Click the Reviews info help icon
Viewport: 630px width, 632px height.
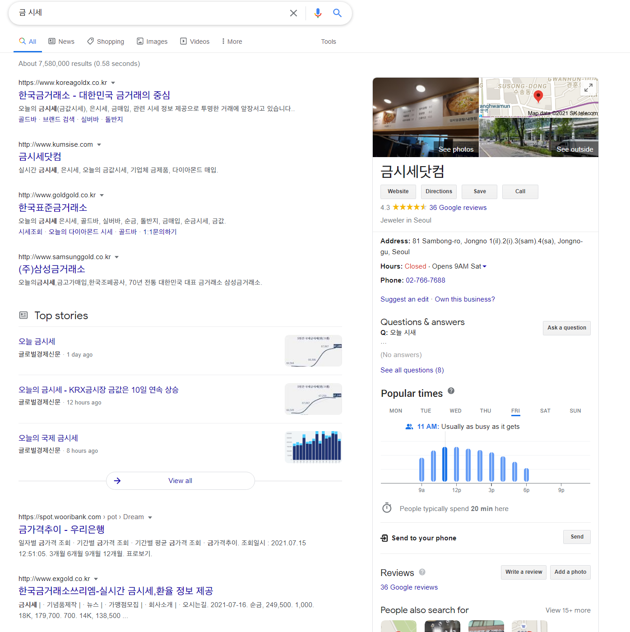pyautogui.click(x=422, y=572)
